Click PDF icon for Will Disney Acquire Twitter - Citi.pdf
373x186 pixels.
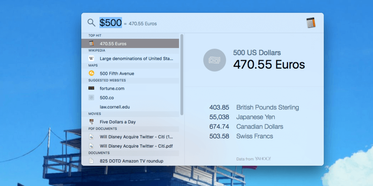(91, 146)
